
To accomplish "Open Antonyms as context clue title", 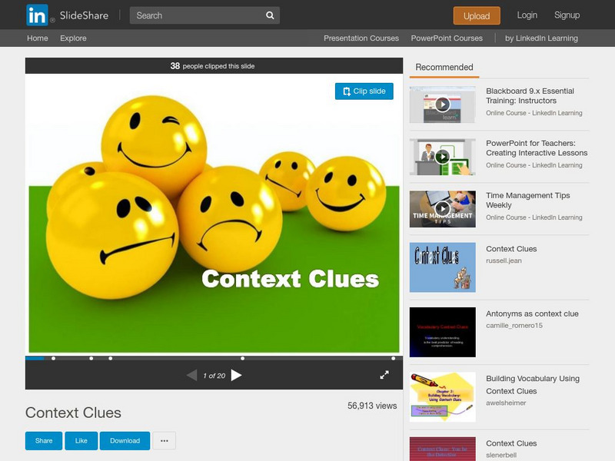I will tap(532, 313).
